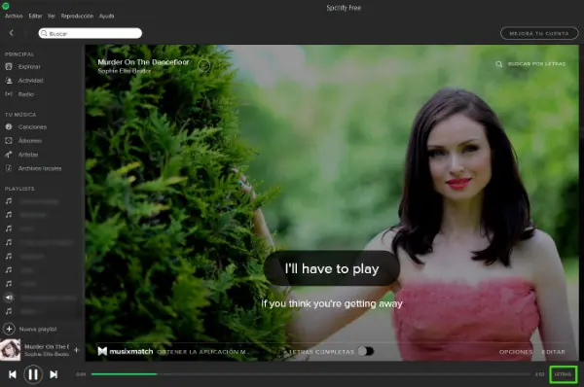Open Artistas in Tu Música

pyautogui.click(x=21, y=155)
